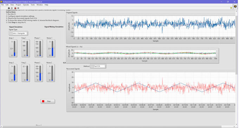Open the Signal Type selector showing sine + triangular
This screenshot has height=128, width=239.
[20, 33]
